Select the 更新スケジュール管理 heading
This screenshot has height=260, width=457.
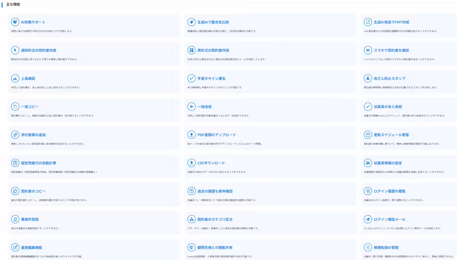[x=391, y=135]
